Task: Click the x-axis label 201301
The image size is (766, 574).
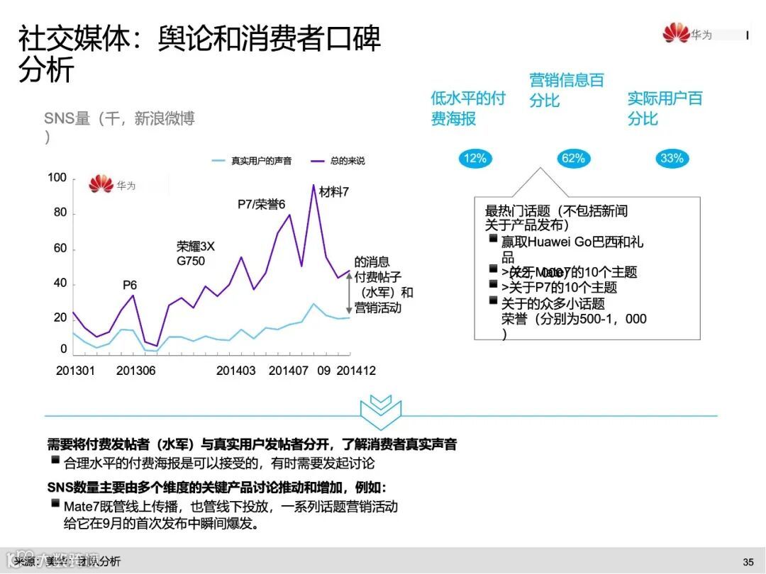Action: (75, 371)
